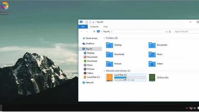
Task: Expand the chevron after This PC breadcrumb
Action: (x=112, y=32)
